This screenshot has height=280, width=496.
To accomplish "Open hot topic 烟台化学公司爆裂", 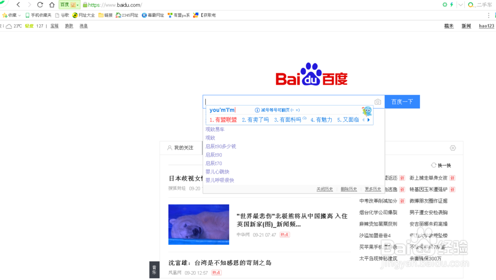I will (x=378, y=213).
